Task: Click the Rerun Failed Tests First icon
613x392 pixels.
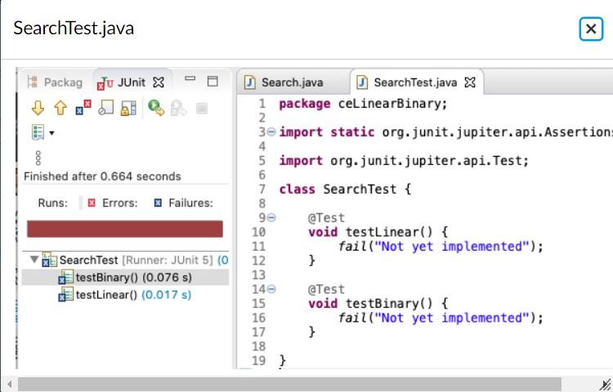Action: (178, 108)
